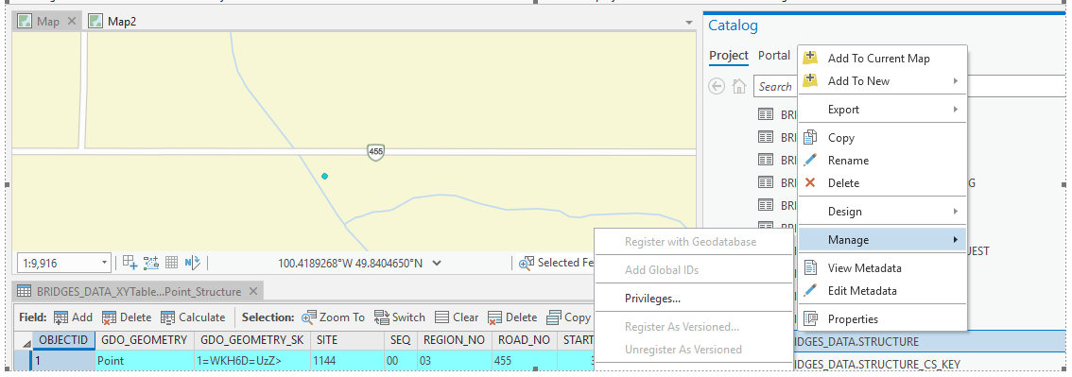
Task: Select the OBJECTID column header
Action: (x=63, y=339)
